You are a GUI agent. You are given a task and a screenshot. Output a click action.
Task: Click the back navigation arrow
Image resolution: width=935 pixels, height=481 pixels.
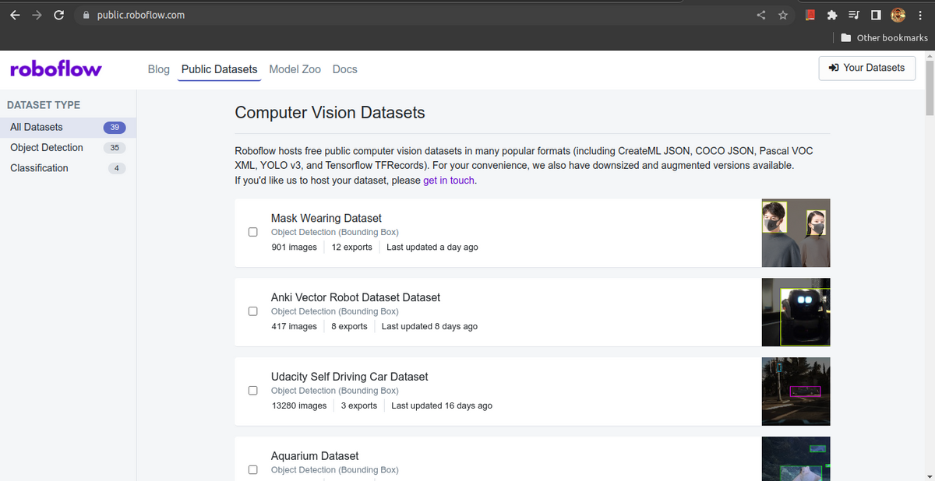[14, 14]
